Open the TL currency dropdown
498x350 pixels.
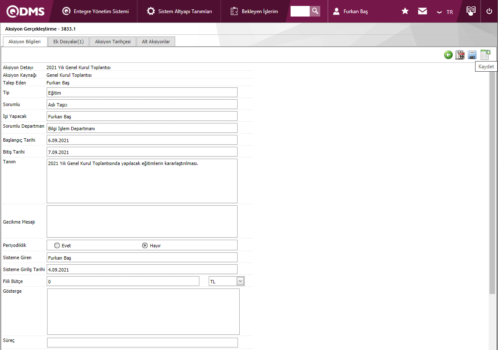[x=240, y=281]
